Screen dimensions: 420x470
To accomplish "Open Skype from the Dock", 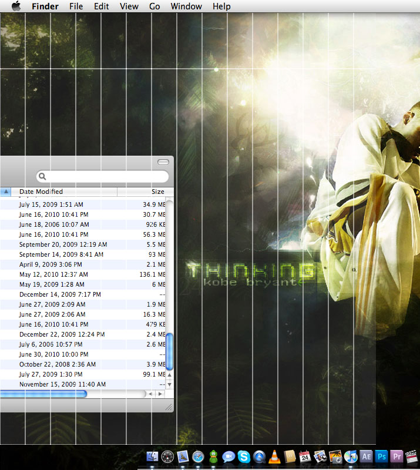I will pos(244,457).
